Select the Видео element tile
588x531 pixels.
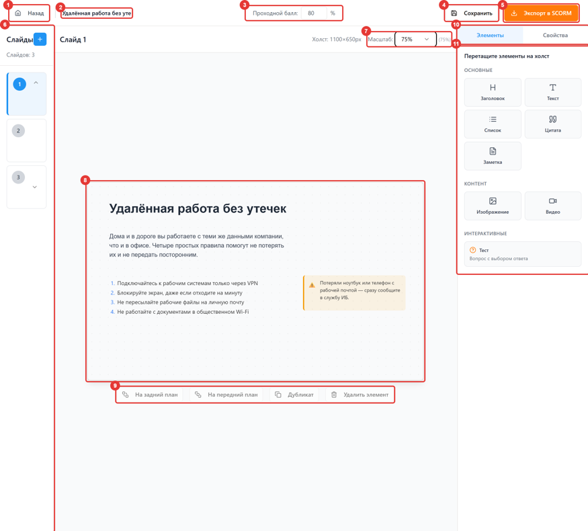(x=553, y=206)
